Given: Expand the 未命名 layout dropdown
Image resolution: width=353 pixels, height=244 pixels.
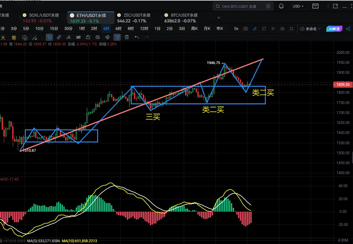Looking at the screenshot, I should (x=310, y=29).
